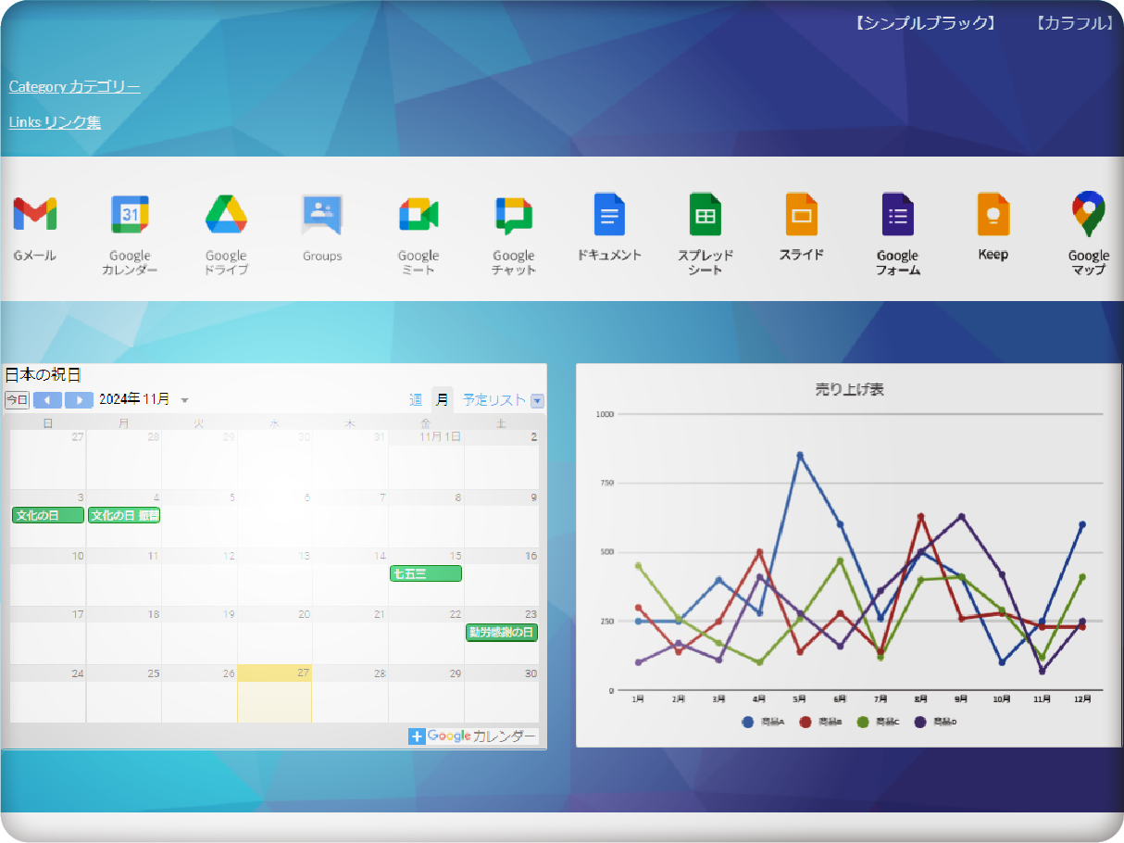Open the Groups icon
1124x843 pixels.
(x=322, y=214)
